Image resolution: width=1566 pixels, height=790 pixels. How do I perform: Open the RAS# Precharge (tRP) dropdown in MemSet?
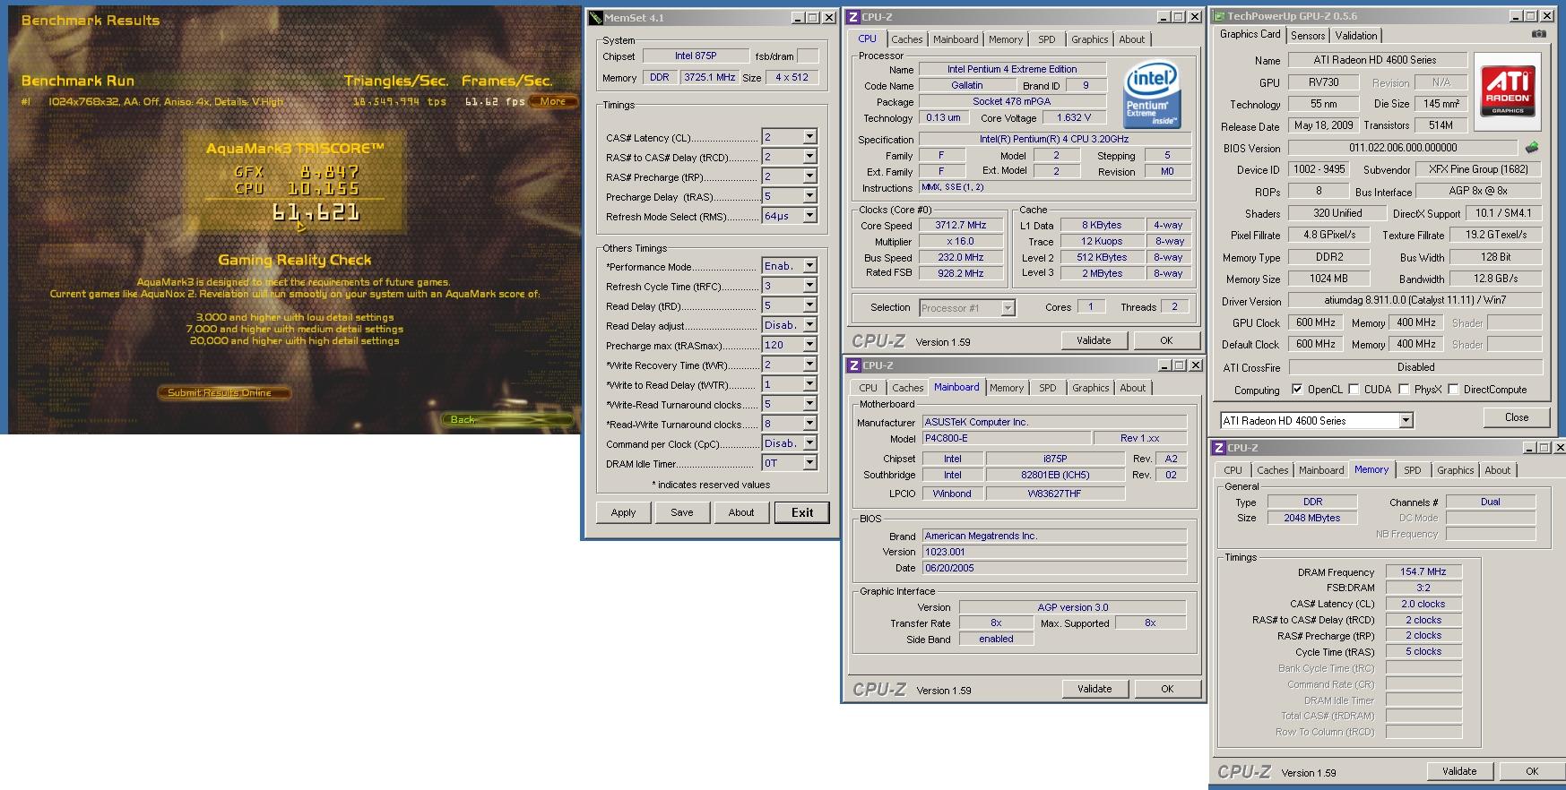click(809, 176)
